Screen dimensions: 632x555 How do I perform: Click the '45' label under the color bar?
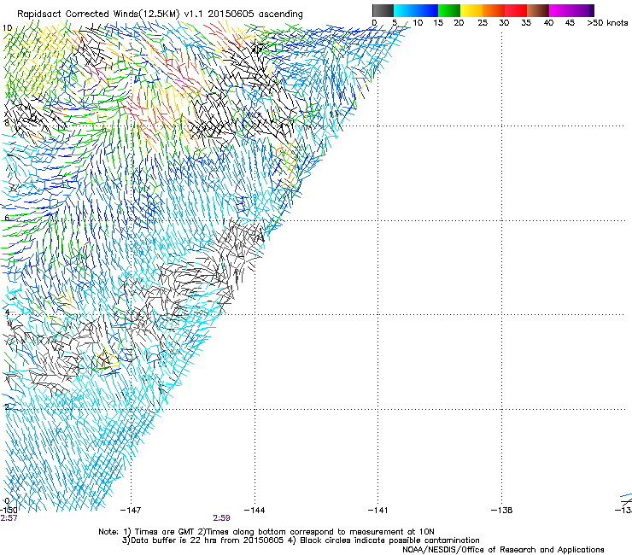pyautogui.click(x=570, y=23)
